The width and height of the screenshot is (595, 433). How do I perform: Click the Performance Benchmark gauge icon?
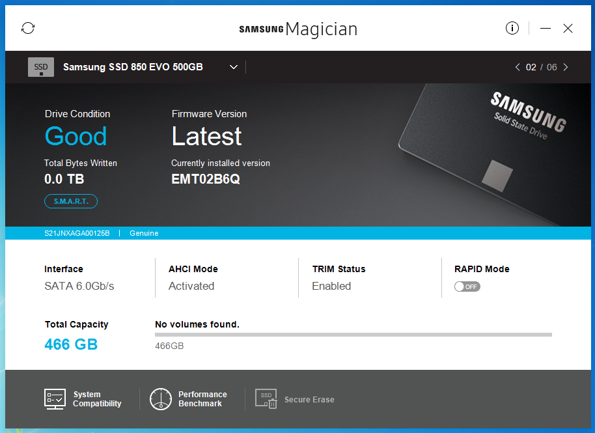[x=161, y=399]
